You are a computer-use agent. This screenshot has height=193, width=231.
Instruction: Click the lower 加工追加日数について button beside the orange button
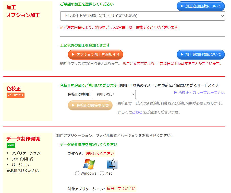pyautogui.click(x=201, y=54)
